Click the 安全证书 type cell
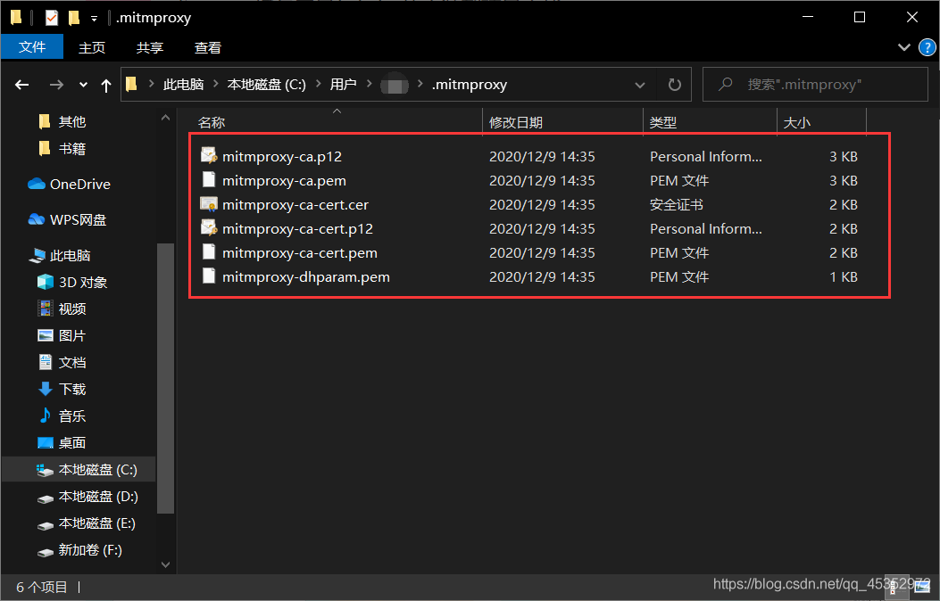The height and width of the screenshot is (601, 940). [677, 205]
